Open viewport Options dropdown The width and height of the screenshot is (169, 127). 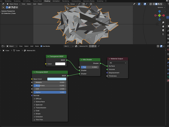[161, 7]
